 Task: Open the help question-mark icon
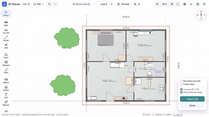pyautogui.click(x=204, y=4)
